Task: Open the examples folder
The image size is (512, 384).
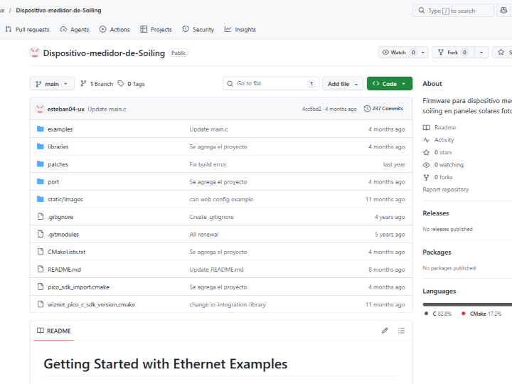Action: (60, 129)
